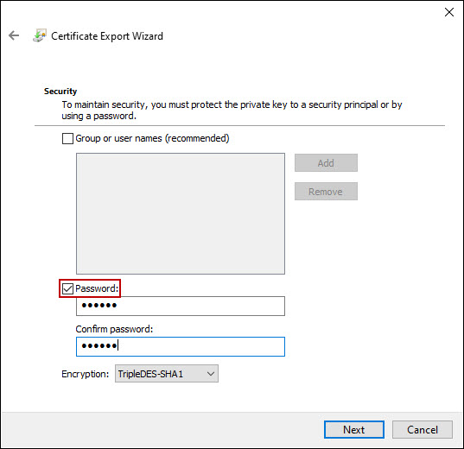Cancel the certificate export
Screen dimensions: 464x449
tap(423, 429)
